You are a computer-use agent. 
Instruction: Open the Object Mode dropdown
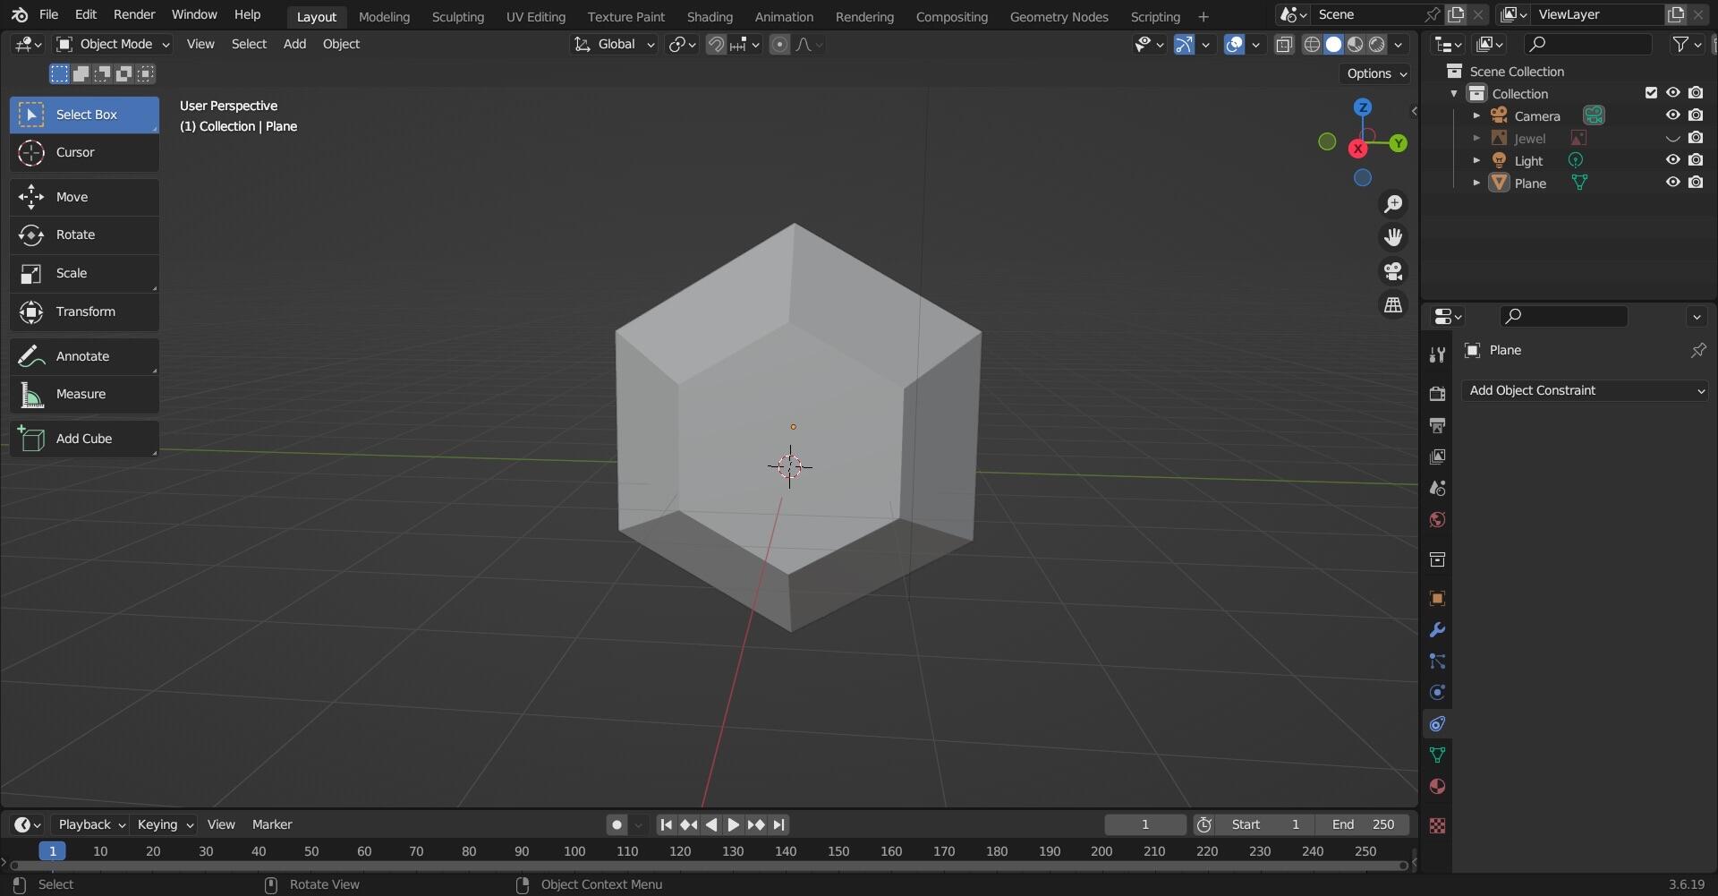(113, 44)
